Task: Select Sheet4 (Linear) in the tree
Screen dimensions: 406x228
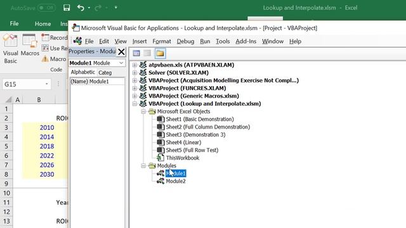Action: point(183,142)
